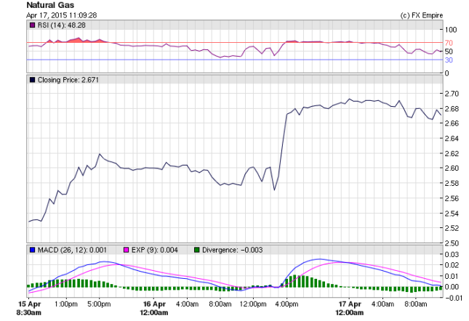Image resolution: width=469 pixels, height=321 pixels.
Task: Click the purple RSI legend swatch
Action: point(32,25)
